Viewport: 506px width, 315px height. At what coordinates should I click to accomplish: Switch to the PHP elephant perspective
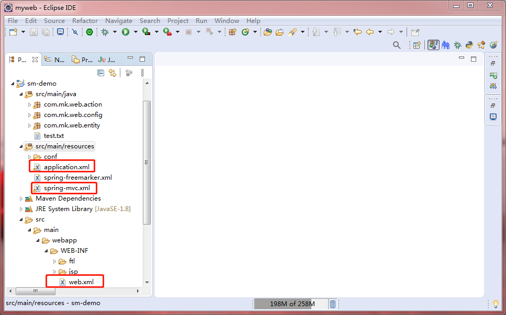pos(446,45)
